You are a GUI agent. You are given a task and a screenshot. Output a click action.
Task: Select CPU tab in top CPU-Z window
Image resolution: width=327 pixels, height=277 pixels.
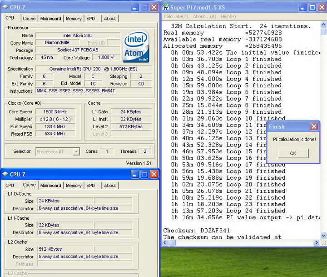pos(10,18)
